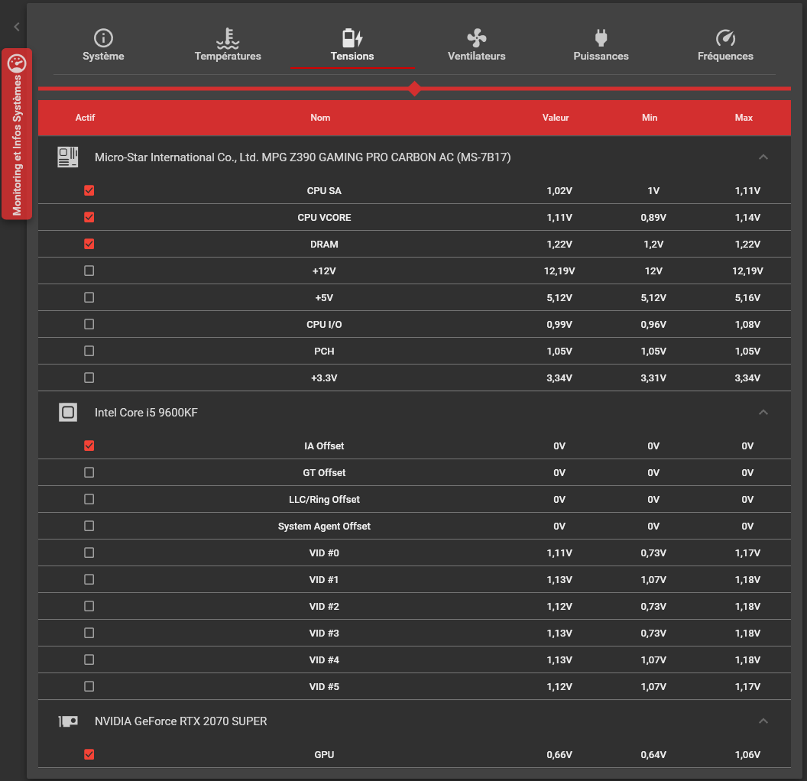
Task: Select the Ventilateurs fan icon
Action: click(x=477, y=38)
